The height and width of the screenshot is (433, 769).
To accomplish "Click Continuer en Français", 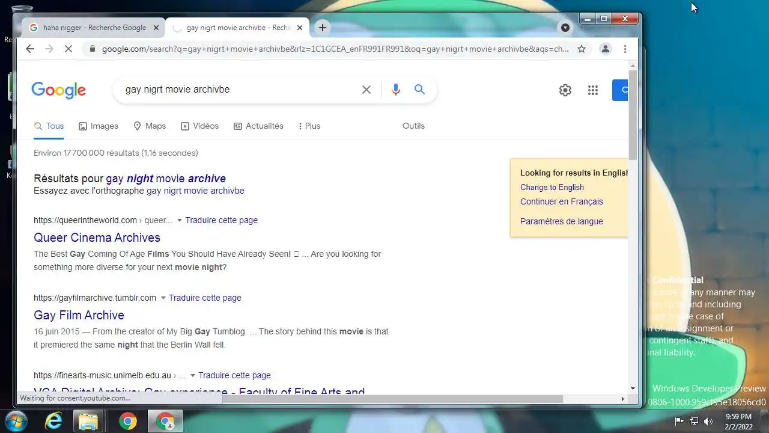I will click(x=562, y=201).
